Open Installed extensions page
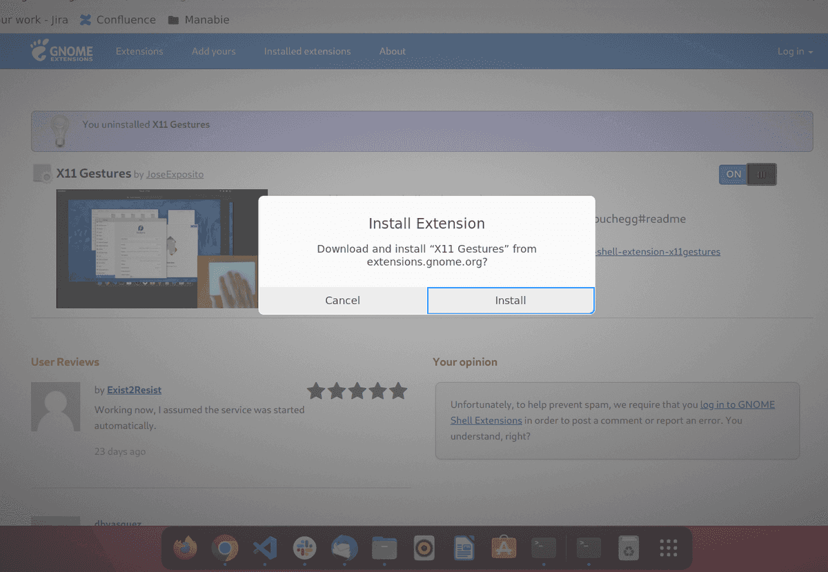The width and height of the screenshot is (828, 572). [x=307, y=51]
